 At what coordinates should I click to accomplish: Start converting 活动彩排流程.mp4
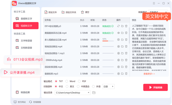click(x=118, y=67)
